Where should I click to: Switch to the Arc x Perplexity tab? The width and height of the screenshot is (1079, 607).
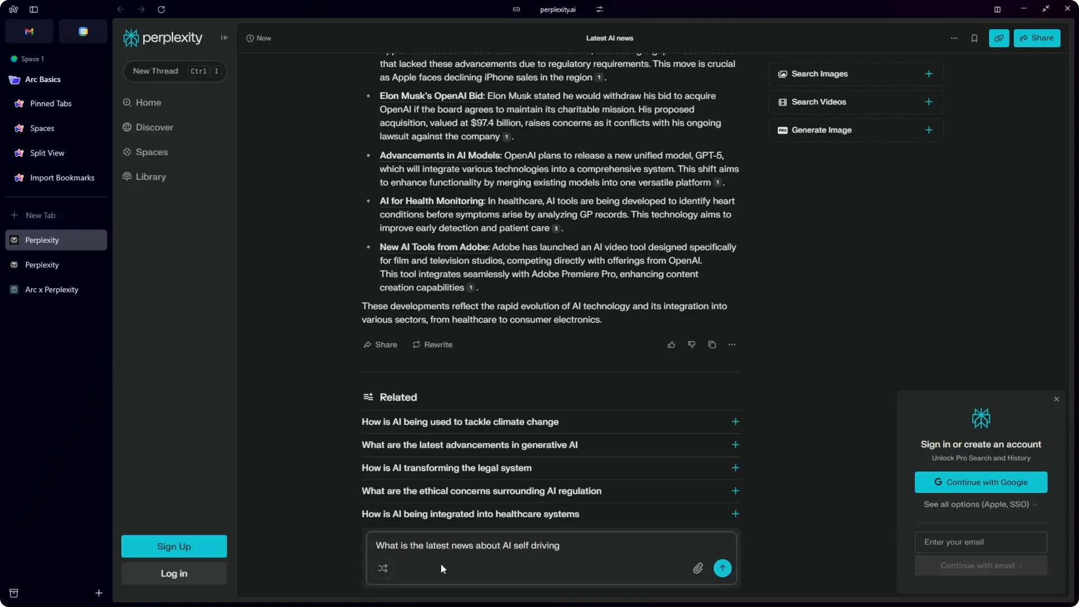pyautogui.click(x=51, y=289)
